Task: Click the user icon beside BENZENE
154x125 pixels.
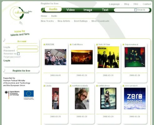Action: tap(44, 44)
